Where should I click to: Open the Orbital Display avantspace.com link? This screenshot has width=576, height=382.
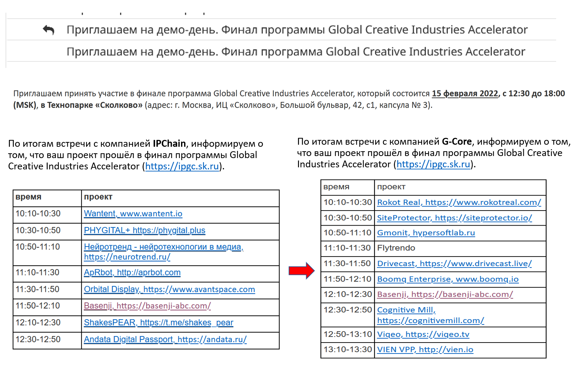(169, 289)
